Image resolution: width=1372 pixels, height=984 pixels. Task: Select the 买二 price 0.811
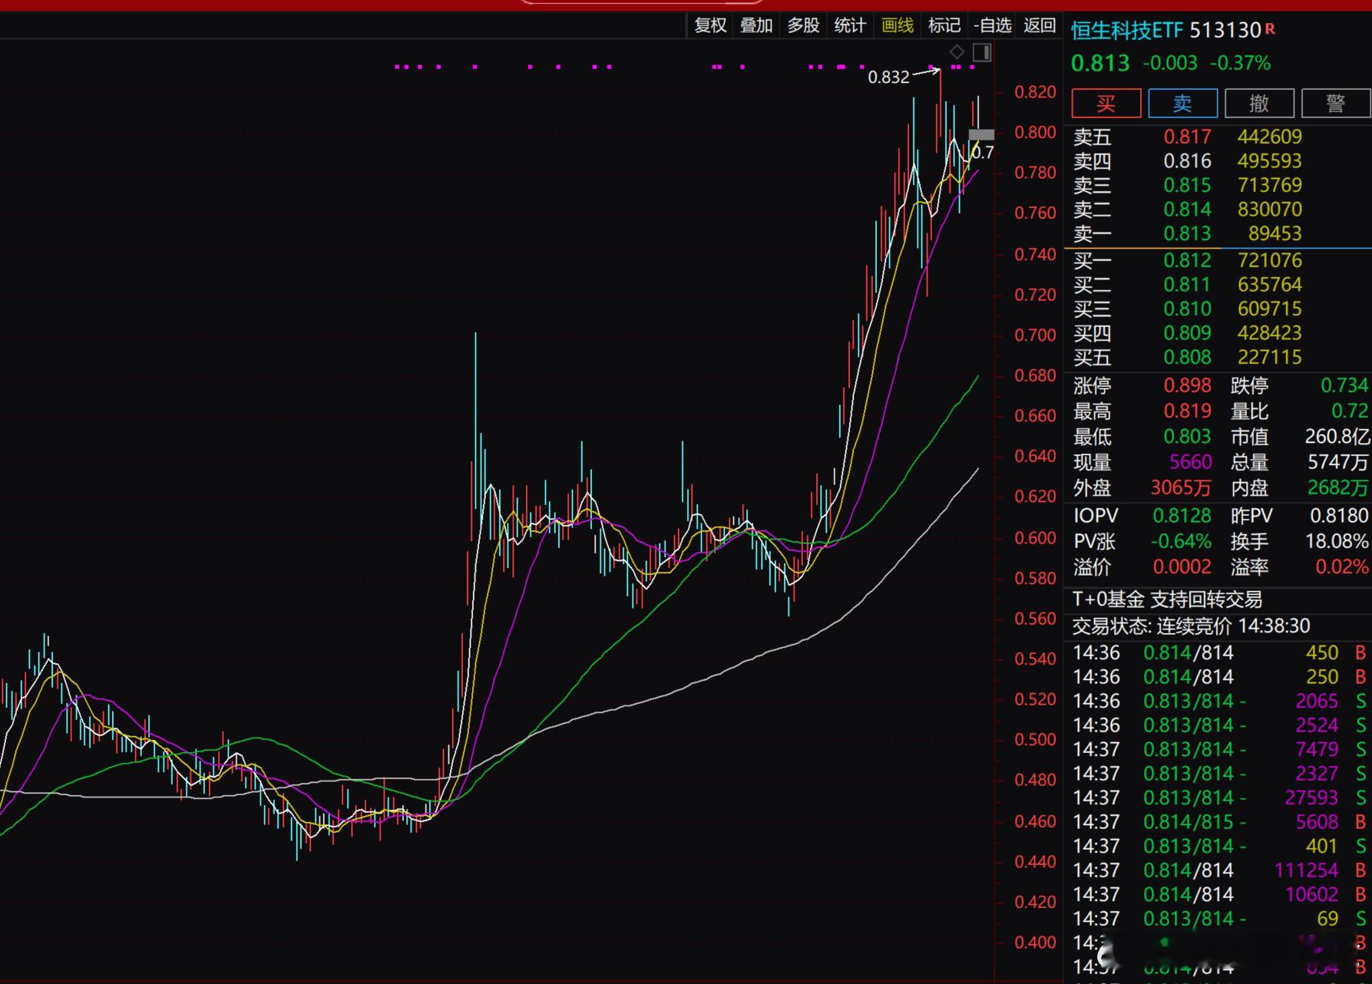pos(1187,285)
